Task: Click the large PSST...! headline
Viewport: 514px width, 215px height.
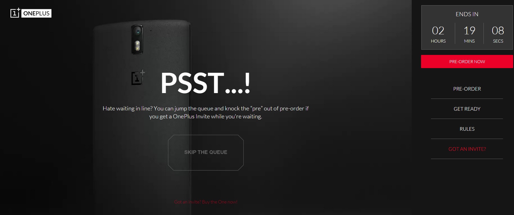Action: click(205, 83)
